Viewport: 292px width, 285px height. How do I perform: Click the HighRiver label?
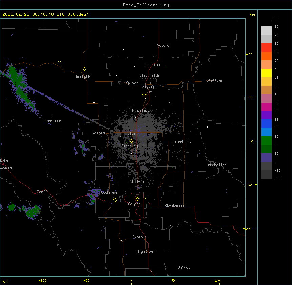tap(146, 251)
